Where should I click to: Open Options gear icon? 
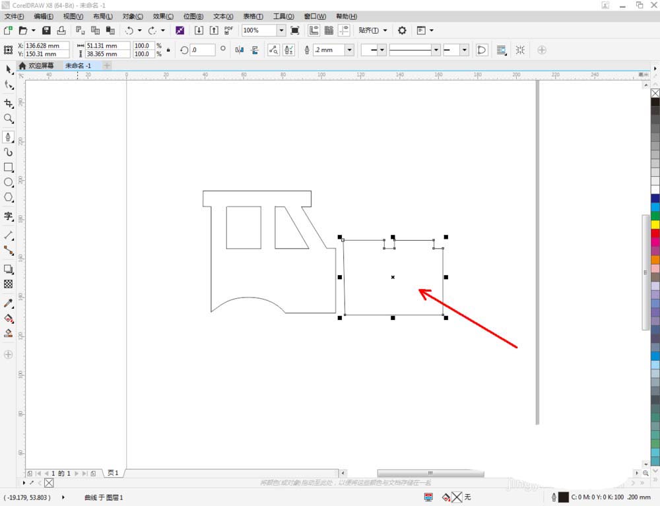point(402,30)
